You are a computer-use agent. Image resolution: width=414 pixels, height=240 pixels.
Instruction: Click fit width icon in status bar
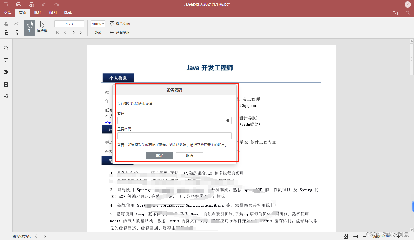point(355,236)
